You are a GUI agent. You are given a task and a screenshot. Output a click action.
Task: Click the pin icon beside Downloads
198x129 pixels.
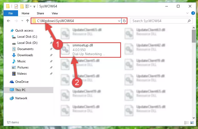click(51, 55)
